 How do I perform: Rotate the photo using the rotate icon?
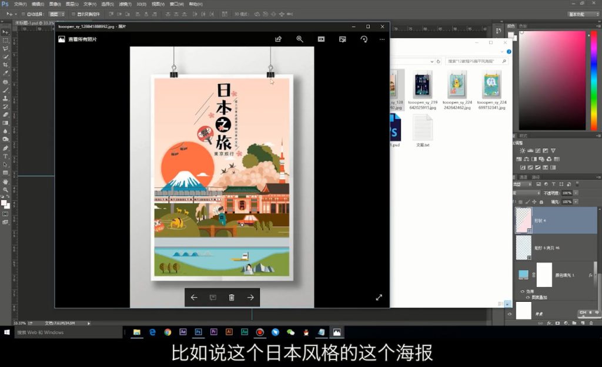click(364, 39)
